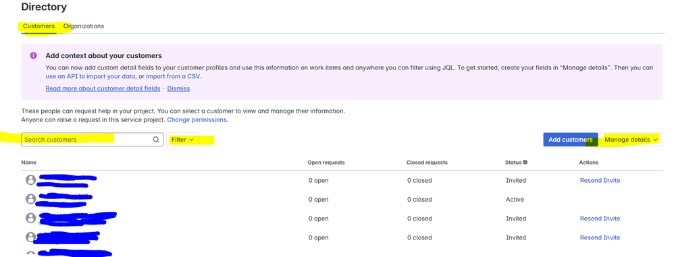Viewport: 674px width, 257px height.
Task: Click the fourth customer's avatar icon
Action: (x=30, y=237)
